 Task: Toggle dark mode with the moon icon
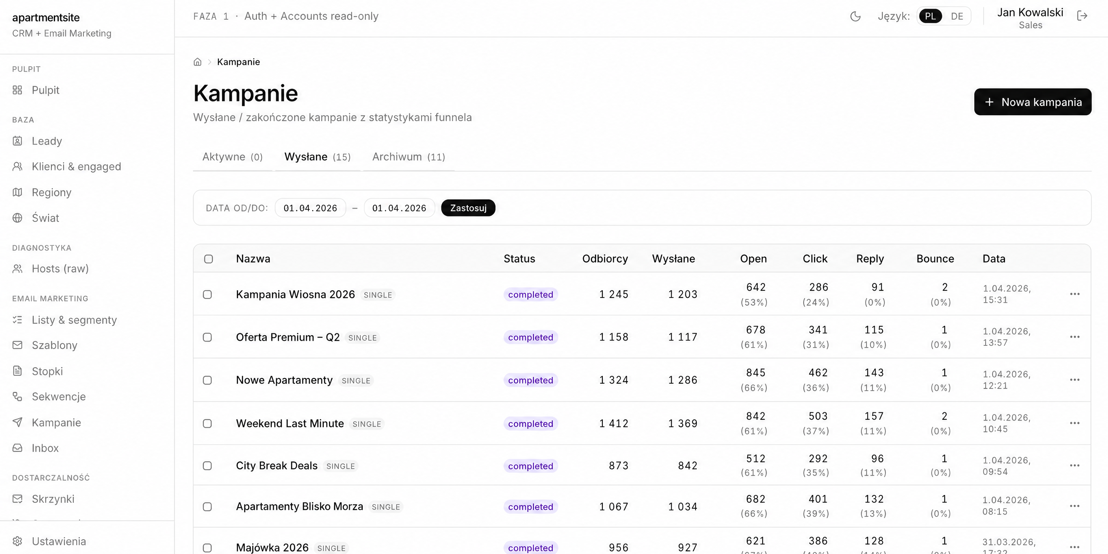(x=855, y=17)
